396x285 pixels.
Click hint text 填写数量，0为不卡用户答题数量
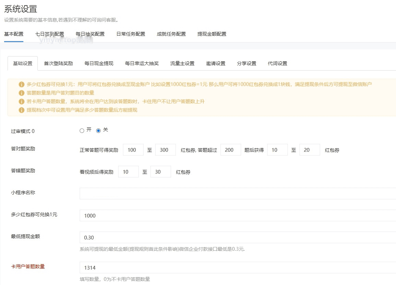(115, 279)
